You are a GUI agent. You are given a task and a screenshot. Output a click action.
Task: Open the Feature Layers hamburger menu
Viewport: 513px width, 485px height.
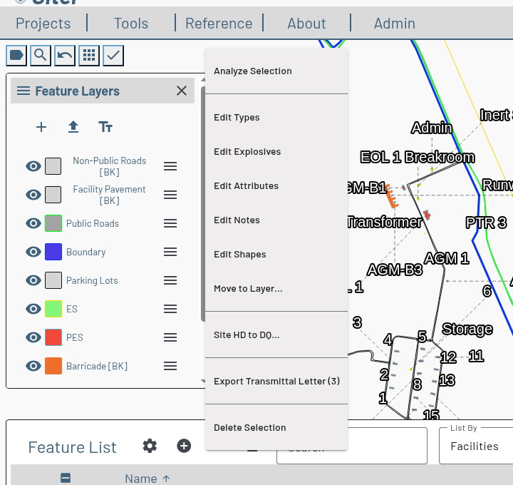pos(24,91)
